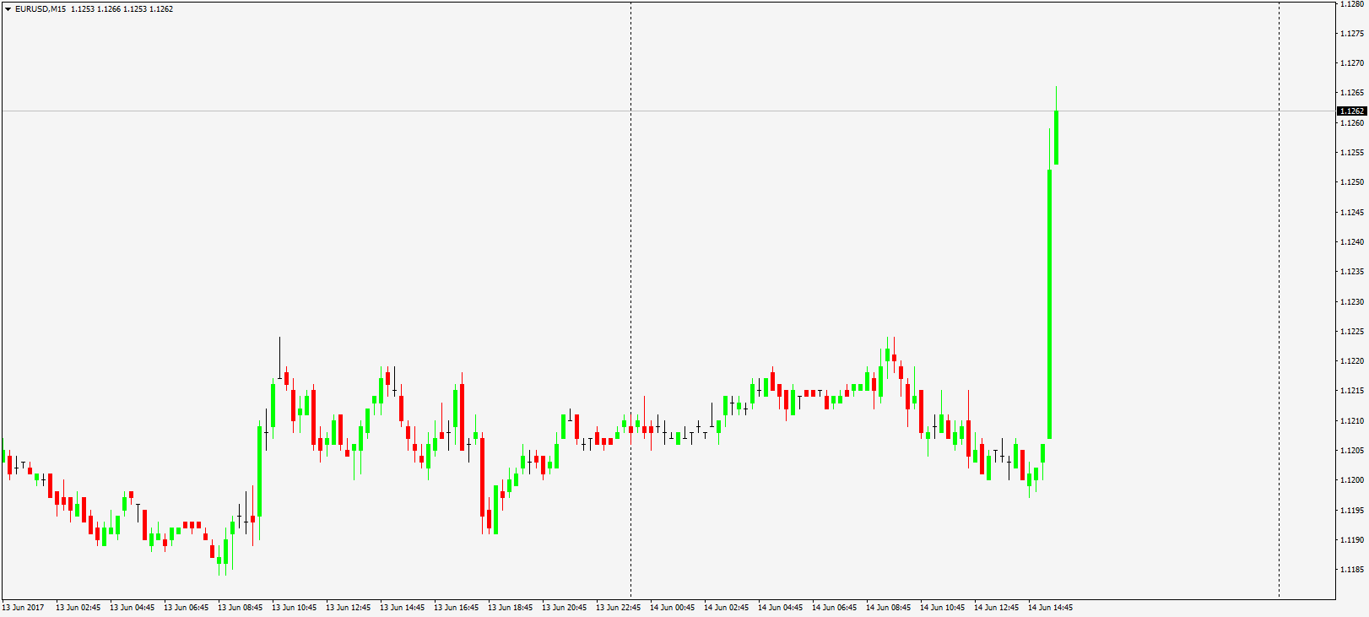
Task: Select the latest green candle at the bid line
Action: point(1056,138)
